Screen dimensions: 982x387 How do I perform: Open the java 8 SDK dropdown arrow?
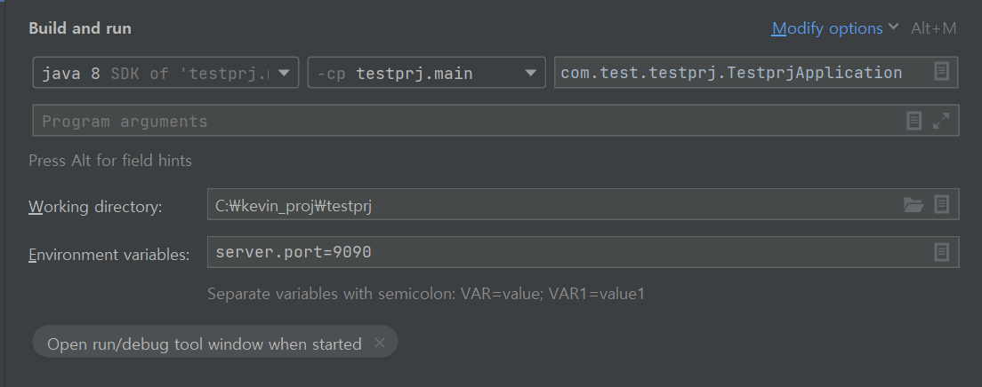[284, 73]
